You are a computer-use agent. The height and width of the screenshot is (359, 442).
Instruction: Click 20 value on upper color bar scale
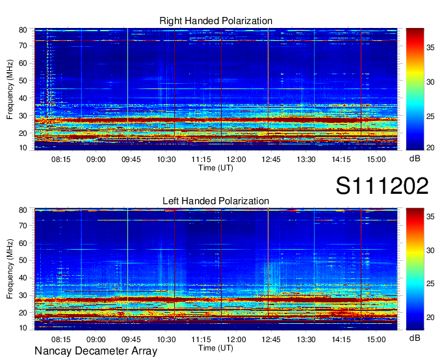click(x=430, y=148)
